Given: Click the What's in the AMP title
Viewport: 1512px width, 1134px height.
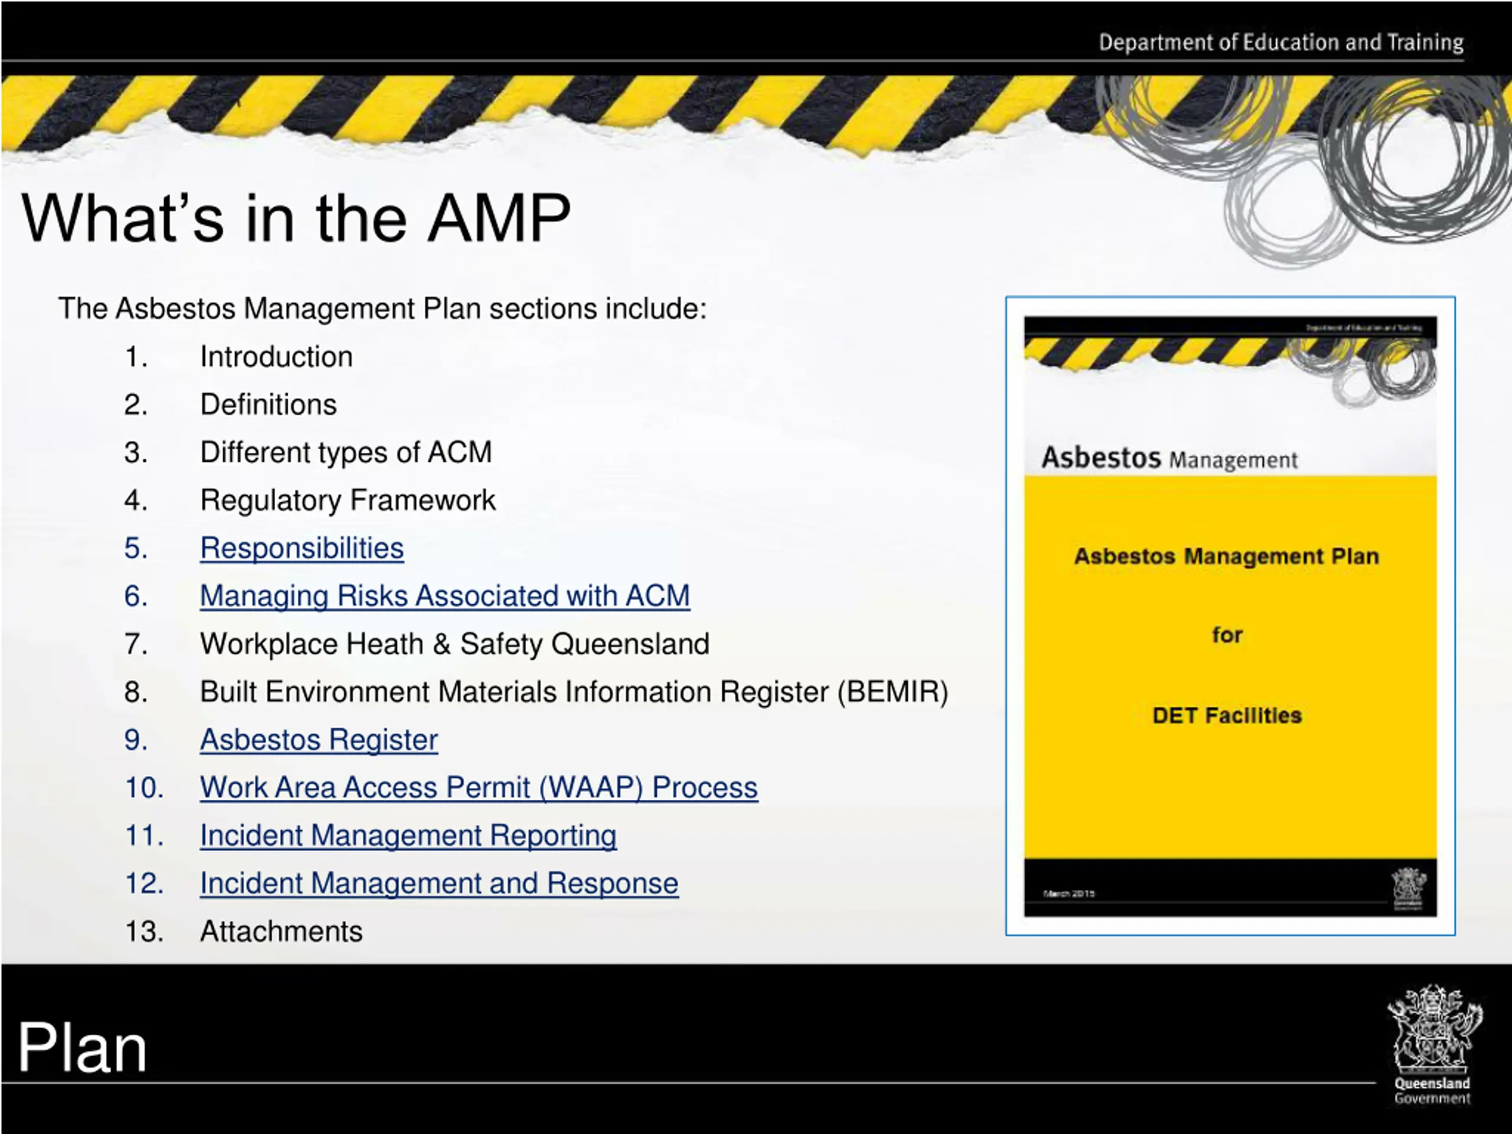Looking at the screenshot, I should click(296, 218).
